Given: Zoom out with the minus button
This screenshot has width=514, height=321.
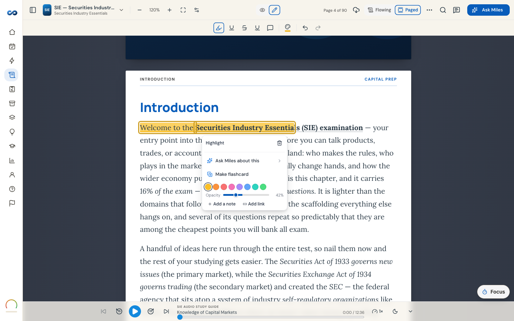Looking at the screenshot, I should (x=140, y=10).
